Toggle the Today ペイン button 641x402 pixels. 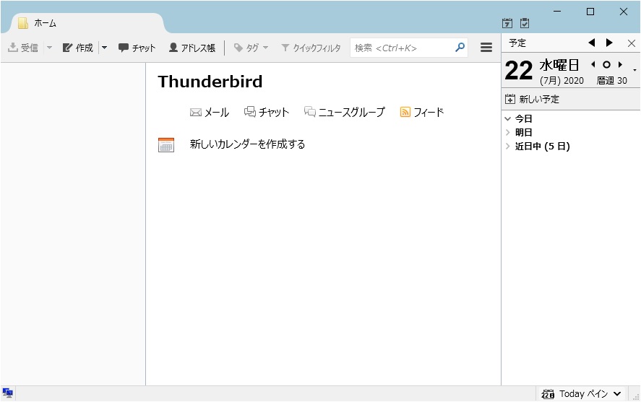(581, 393)
